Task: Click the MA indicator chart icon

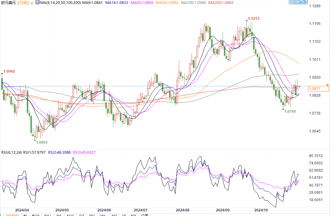Action: click(x=37, y=2)
